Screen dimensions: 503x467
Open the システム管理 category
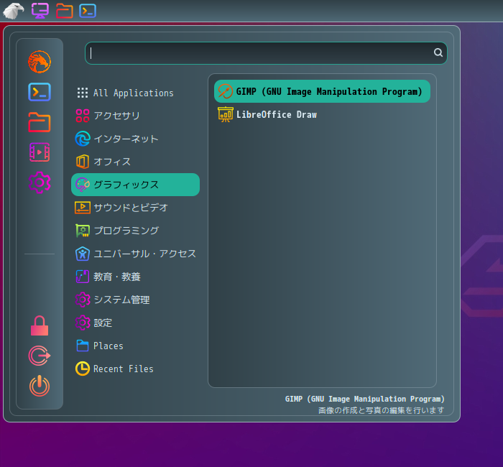click(x=135, y=300)
